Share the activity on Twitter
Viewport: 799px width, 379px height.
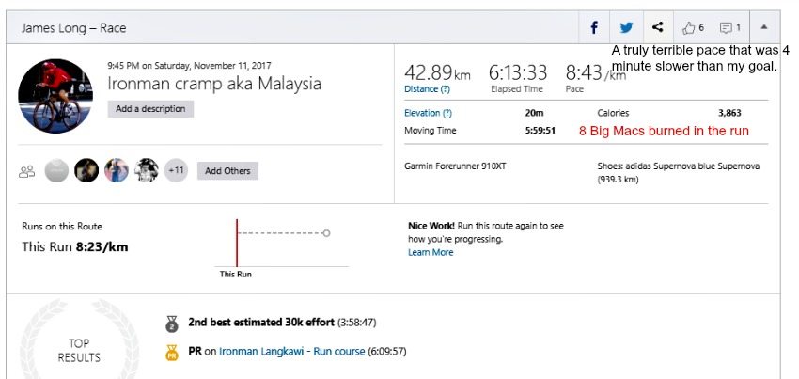click(x=626, y=27)
